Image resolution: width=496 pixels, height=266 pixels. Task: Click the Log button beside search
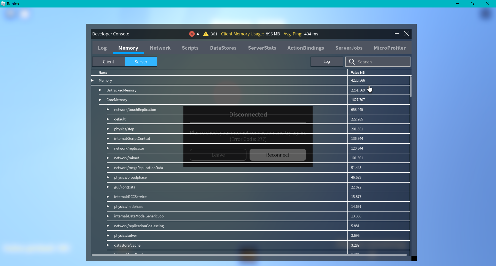(327, 62)
